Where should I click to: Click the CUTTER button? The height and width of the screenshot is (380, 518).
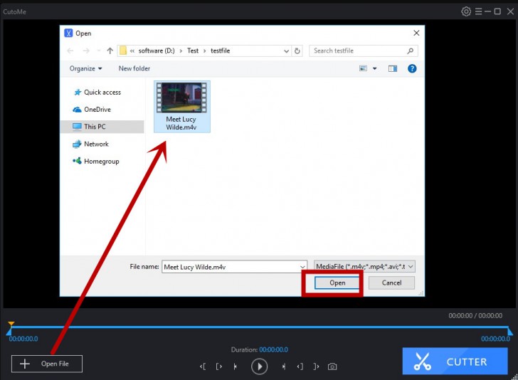(x=455, y=361)
